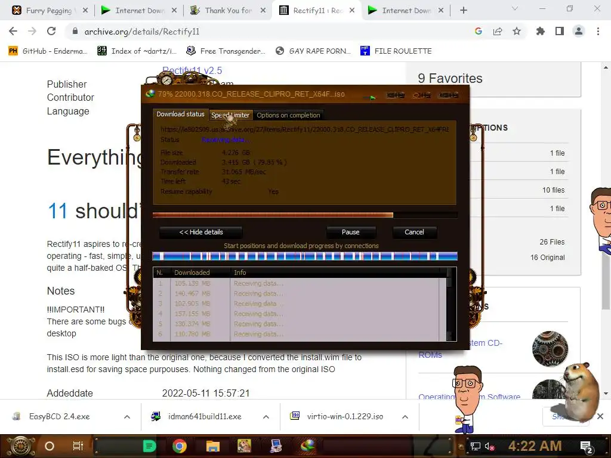This screenshot has height=458, width=611.
Task: Click the connections progress segment bar
Action: 305,256
